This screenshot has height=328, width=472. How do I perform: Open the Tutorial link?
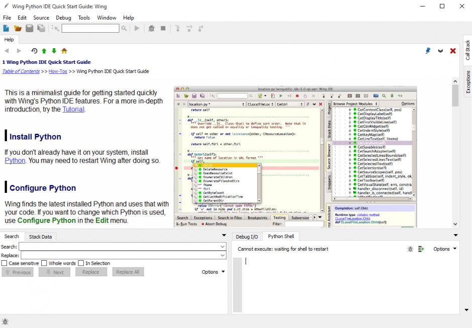(x=73, y=110)
